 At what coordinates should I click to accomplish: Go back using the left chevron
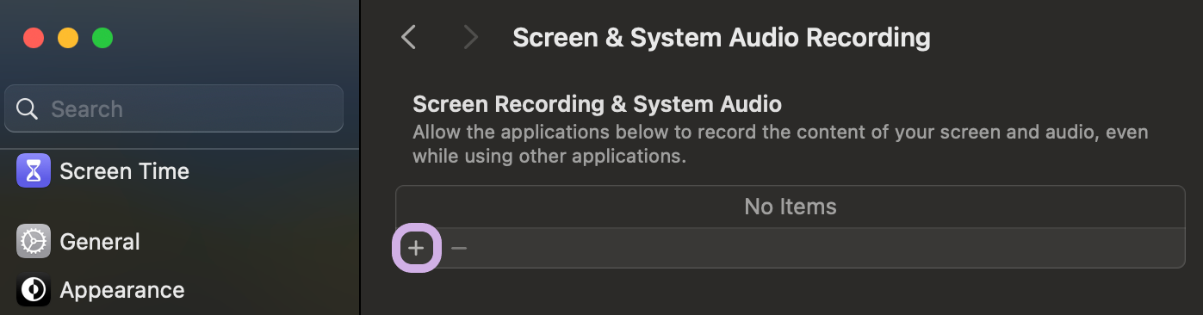[x=409, y=37]
